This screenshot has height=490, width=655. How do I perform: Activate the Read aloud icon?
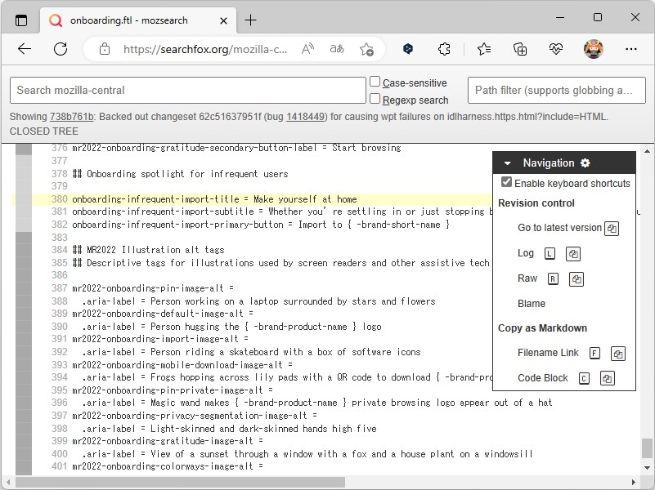click(x=307, y=49)
